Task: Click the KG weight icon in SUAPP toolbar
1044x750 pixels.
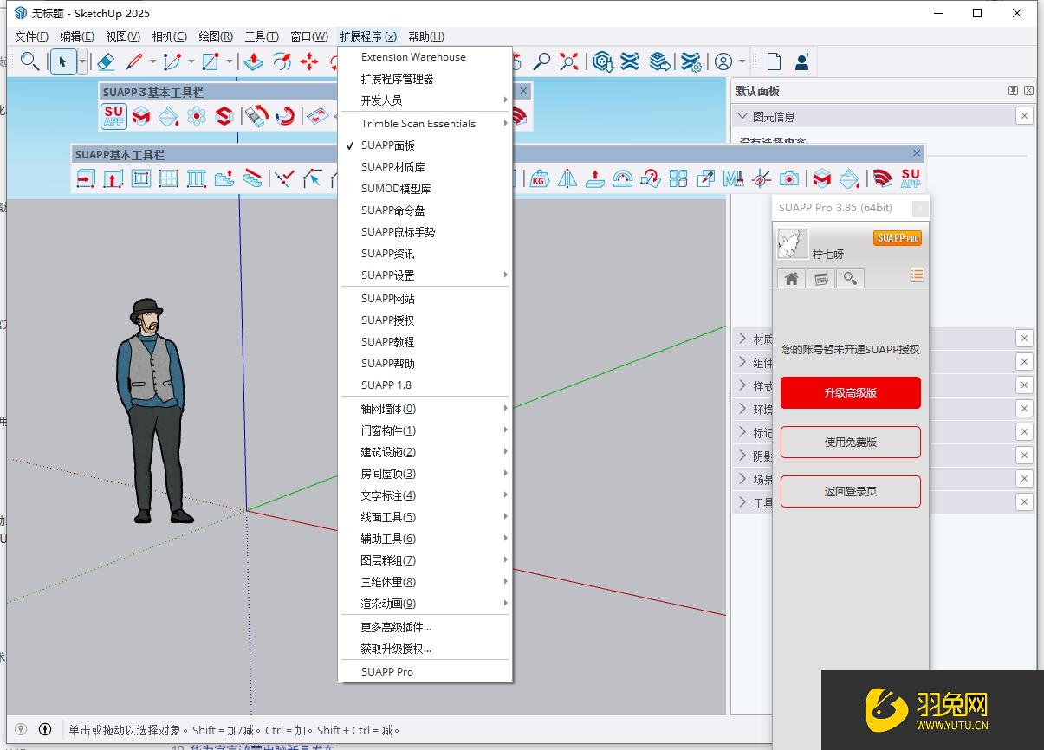Action: pos(540,178)
